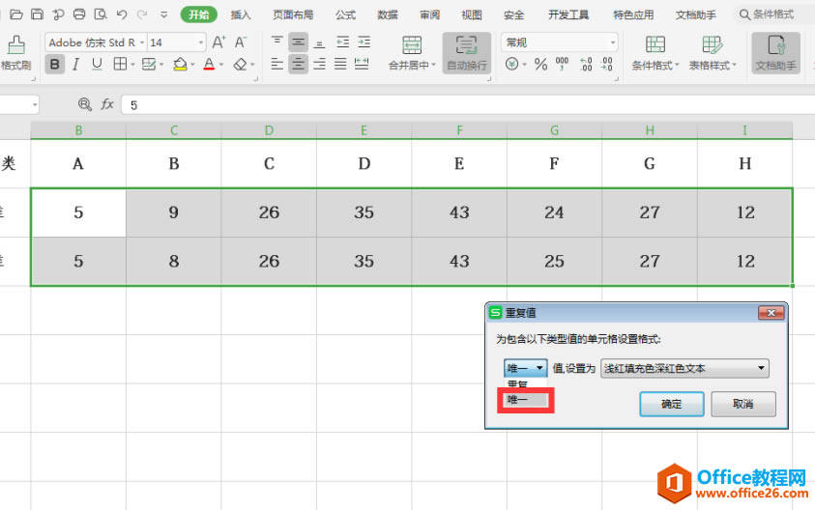Screen dimensions: 815x510
Task: Undo the last action
Action: pyautogui.click(x=122, y=14)
